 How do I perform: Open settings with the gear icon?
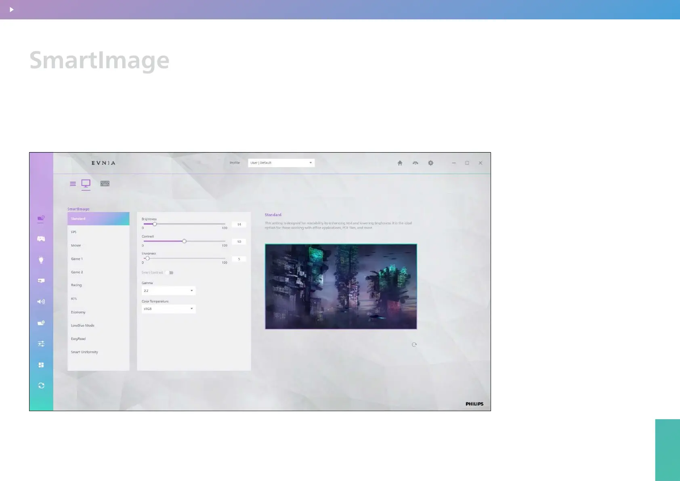pyautogui.click(x=430, y=163)
